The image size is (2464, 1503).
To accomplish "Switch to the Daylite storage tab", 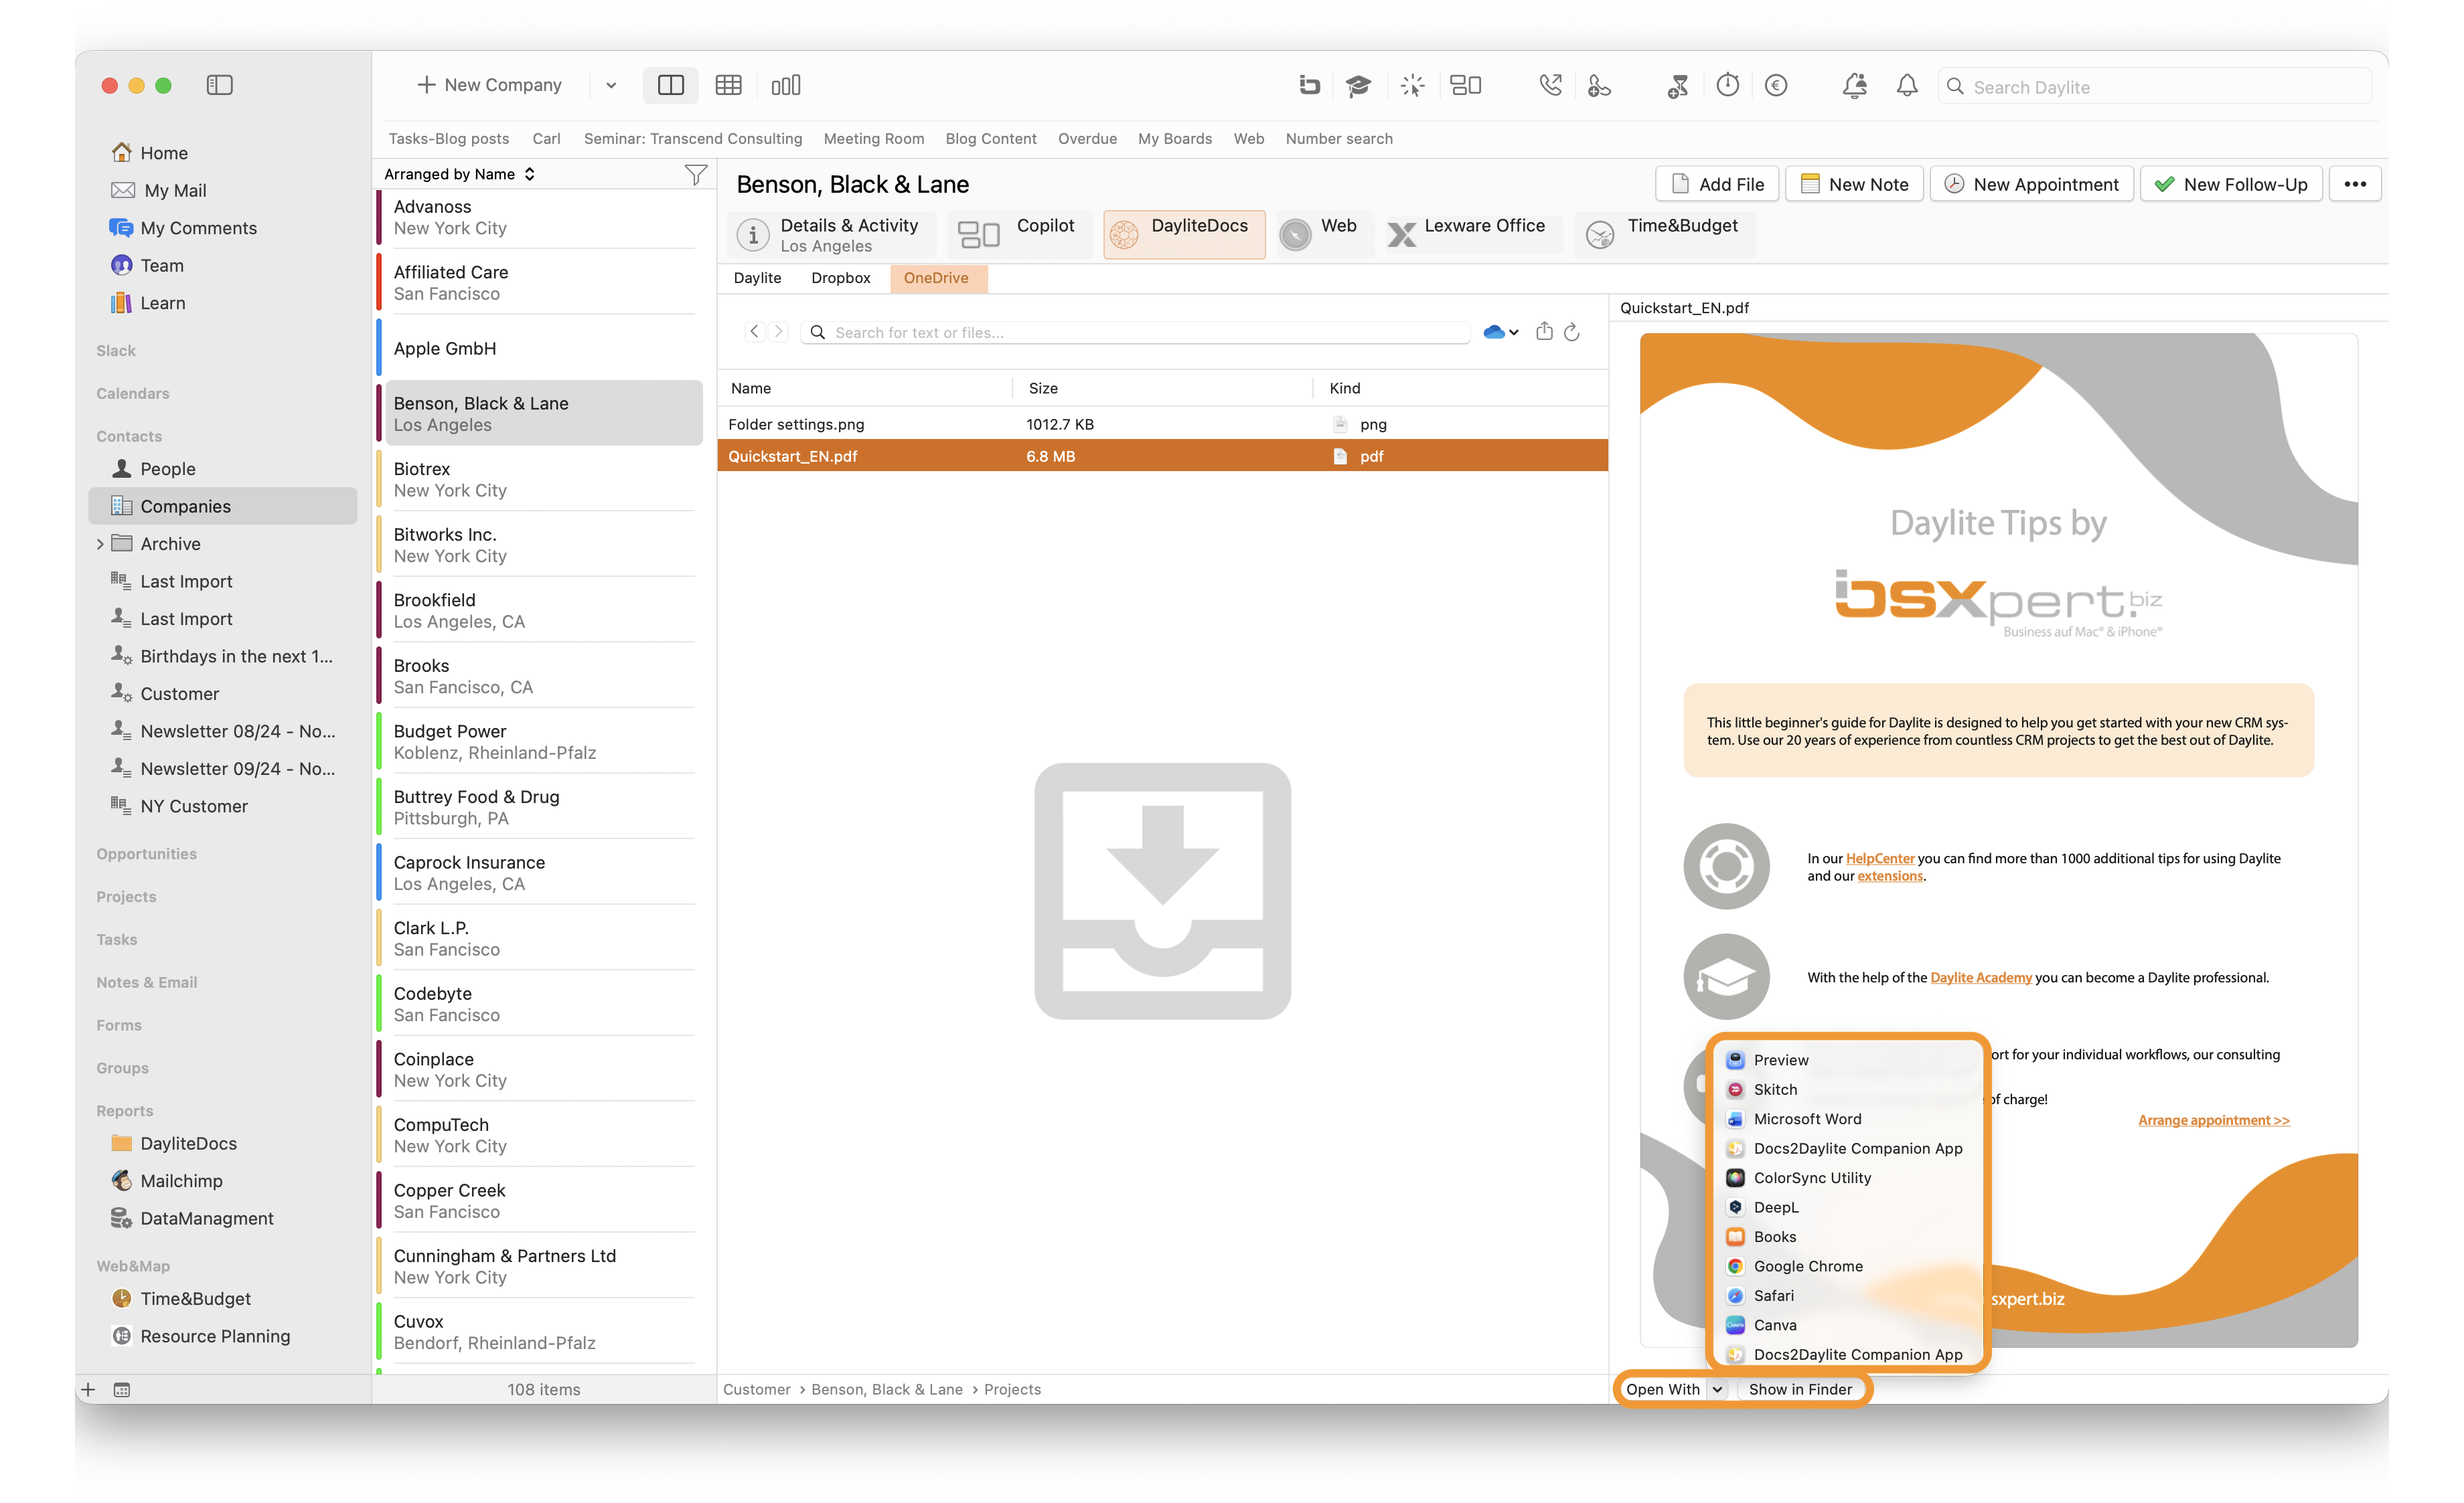I will tap(757, 278).
